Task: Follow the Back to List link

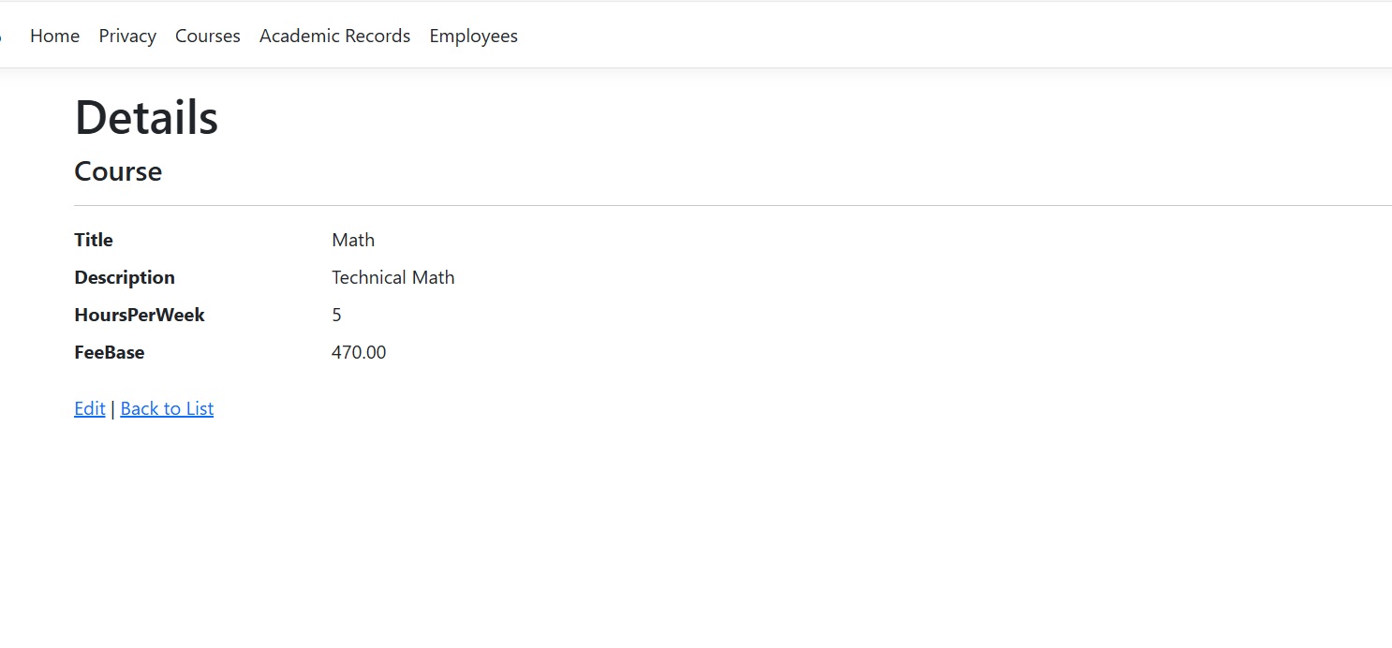Action: [167, 408]
